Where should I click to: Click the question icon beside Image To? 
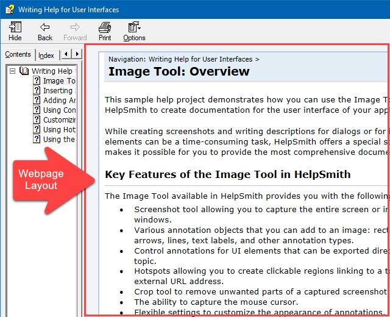tap(37, 80)
